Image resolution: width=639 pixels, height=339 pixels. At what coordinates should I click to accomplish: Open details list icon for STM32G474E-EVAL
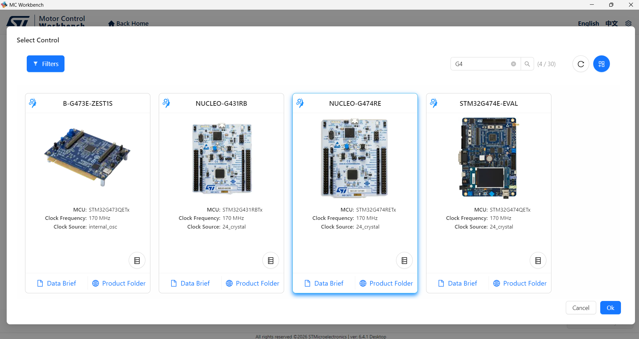(538, 261)
